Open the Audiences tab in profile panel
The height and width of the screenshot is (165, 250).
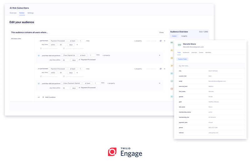[186, 53]
